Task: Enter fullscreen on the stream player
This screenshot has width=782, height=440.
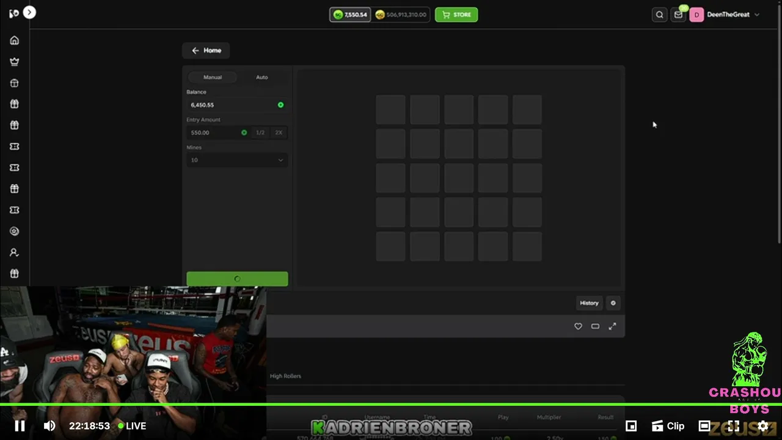Action: (733, 426)
